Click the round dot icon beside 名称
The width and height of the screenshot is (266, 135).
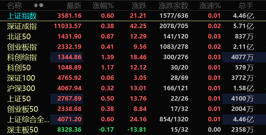click(x=41, y=6)
